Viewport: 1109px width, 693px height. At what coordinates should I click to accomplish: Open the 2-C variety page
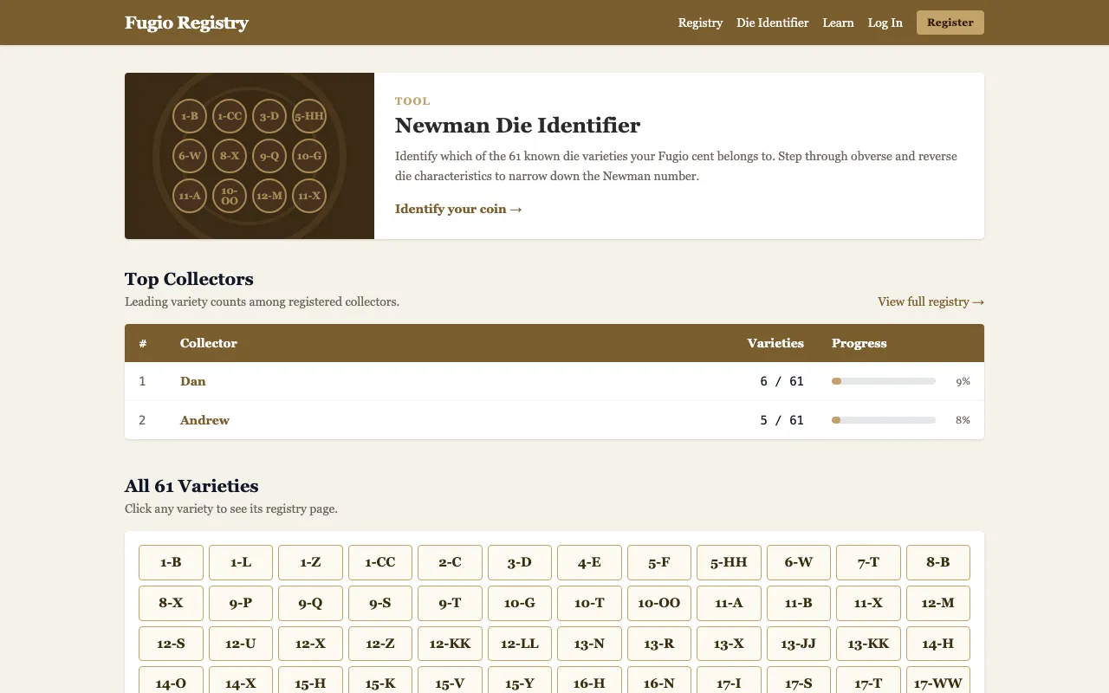click(x=450, y=562)
